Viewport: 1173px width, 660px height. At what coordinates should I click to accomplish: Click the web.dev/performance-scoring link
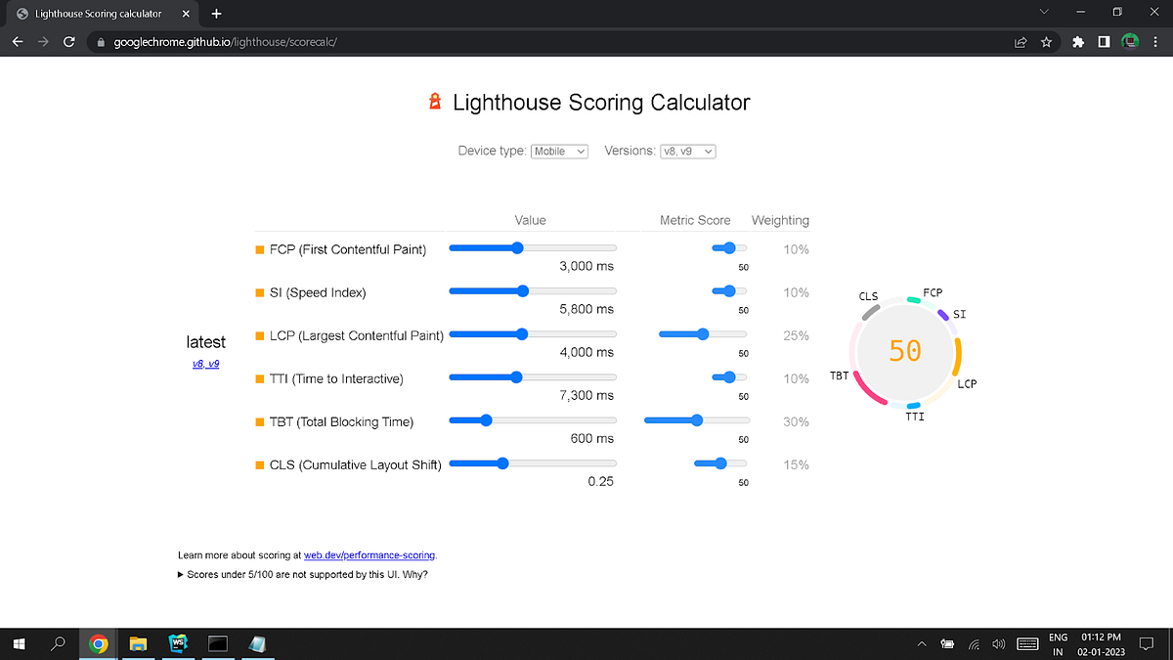click(369, 554)
